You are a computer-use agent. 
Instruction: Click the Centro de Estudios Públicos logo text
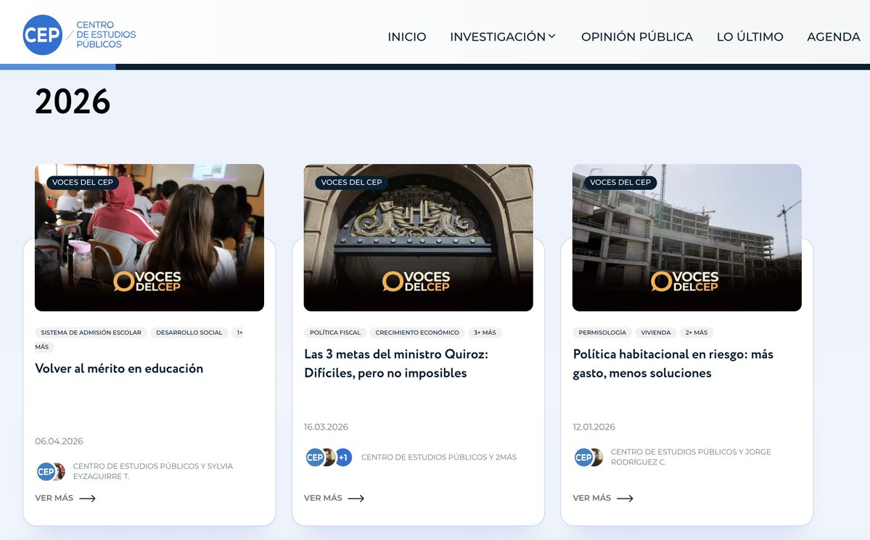[106, 34]
